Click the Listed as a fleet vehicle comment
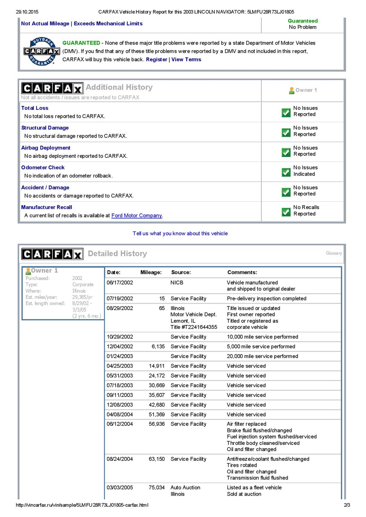The image size is (366, 517). [254, 488]
